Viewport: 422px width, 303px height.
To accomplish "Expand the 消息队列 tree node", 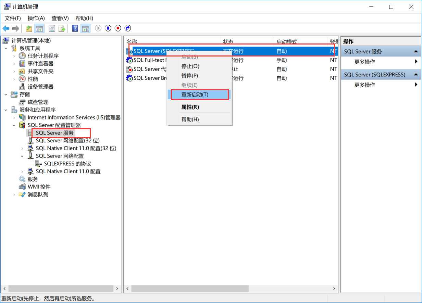I will click(14, 194).
